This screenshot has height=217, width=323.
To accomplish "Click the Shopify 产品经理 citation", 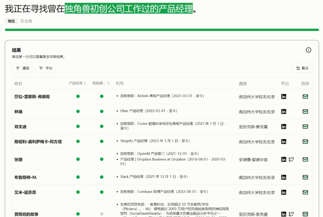I will point(155,141).
